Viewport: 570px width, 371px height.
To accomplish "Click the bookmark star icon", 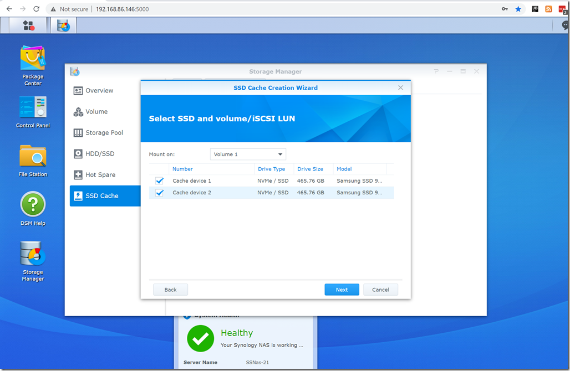I will click(518, 9).
